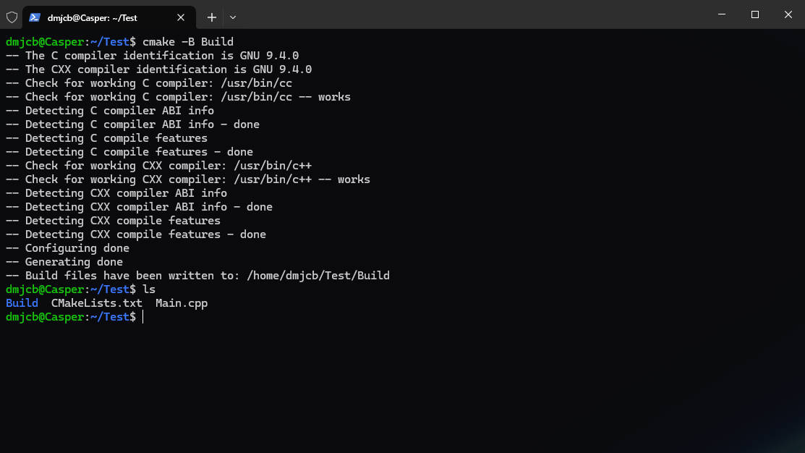Image resolution: width=805 pixels, height=453 pixels.
Task: Click the 'Main.cpp' file name
Action: pos(182,303)
